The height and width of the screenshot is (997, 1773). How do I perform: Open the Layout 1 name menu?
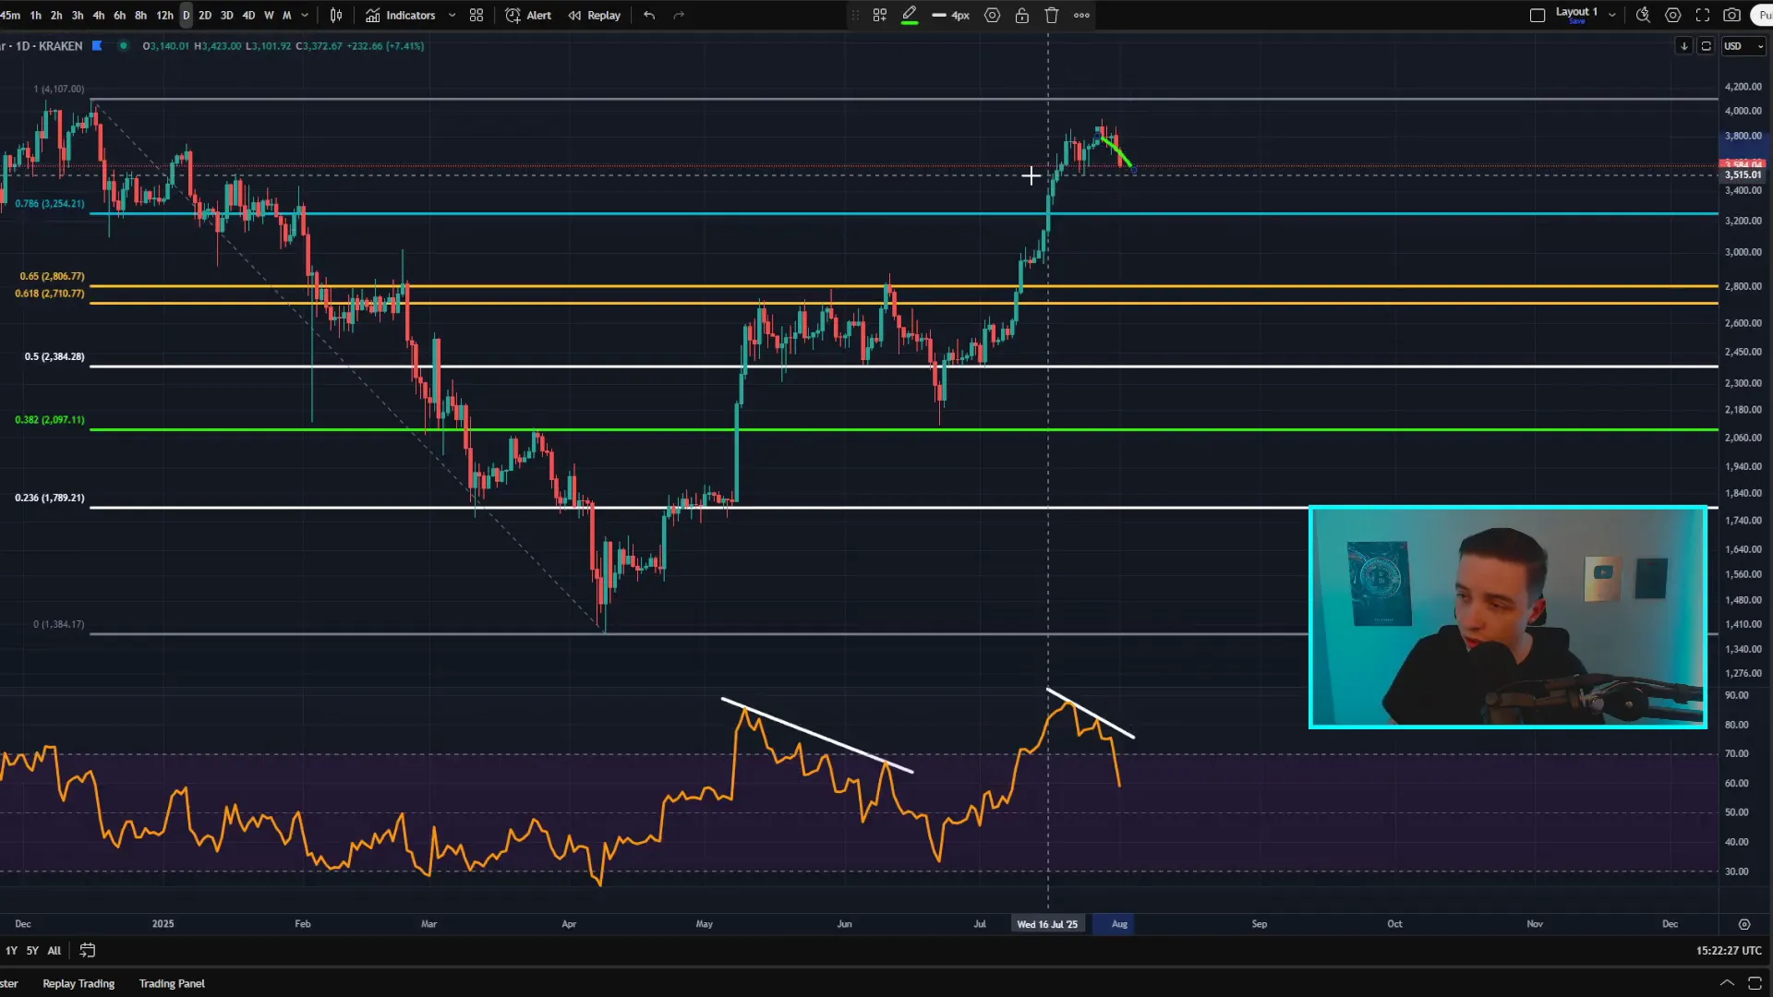point(1576,14)
